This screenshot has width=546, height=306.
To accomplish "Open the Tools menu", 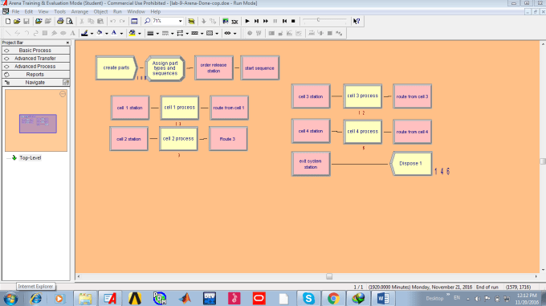I will pyautogui.click(x=60, y=11).
